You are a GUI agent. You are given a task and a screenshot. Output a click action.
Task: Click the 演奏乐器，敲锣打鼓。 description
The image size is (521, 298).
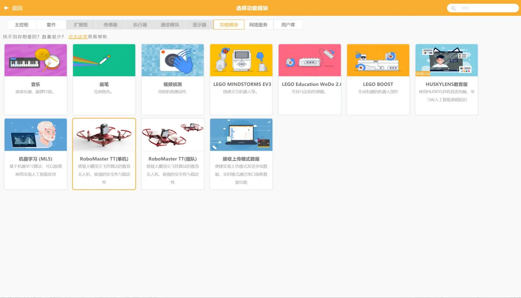point(36,92)
